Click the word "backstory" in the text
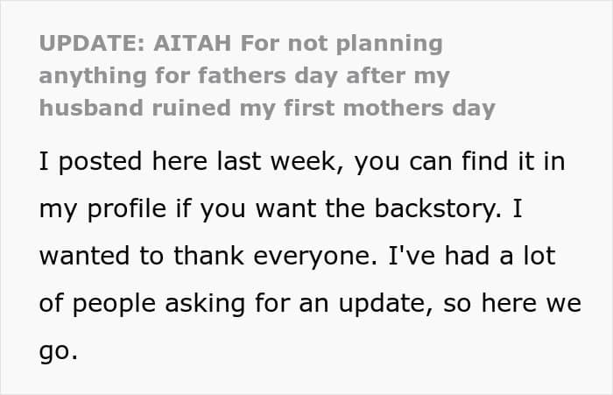This screenshot has width=613, height=395. pos(438,208)
